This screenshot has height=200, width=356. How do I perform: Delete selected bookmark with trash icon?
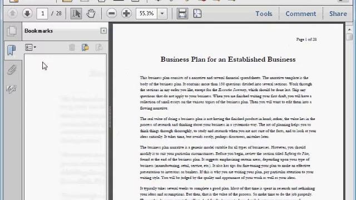pyautogui.click(x=72, y=47)
